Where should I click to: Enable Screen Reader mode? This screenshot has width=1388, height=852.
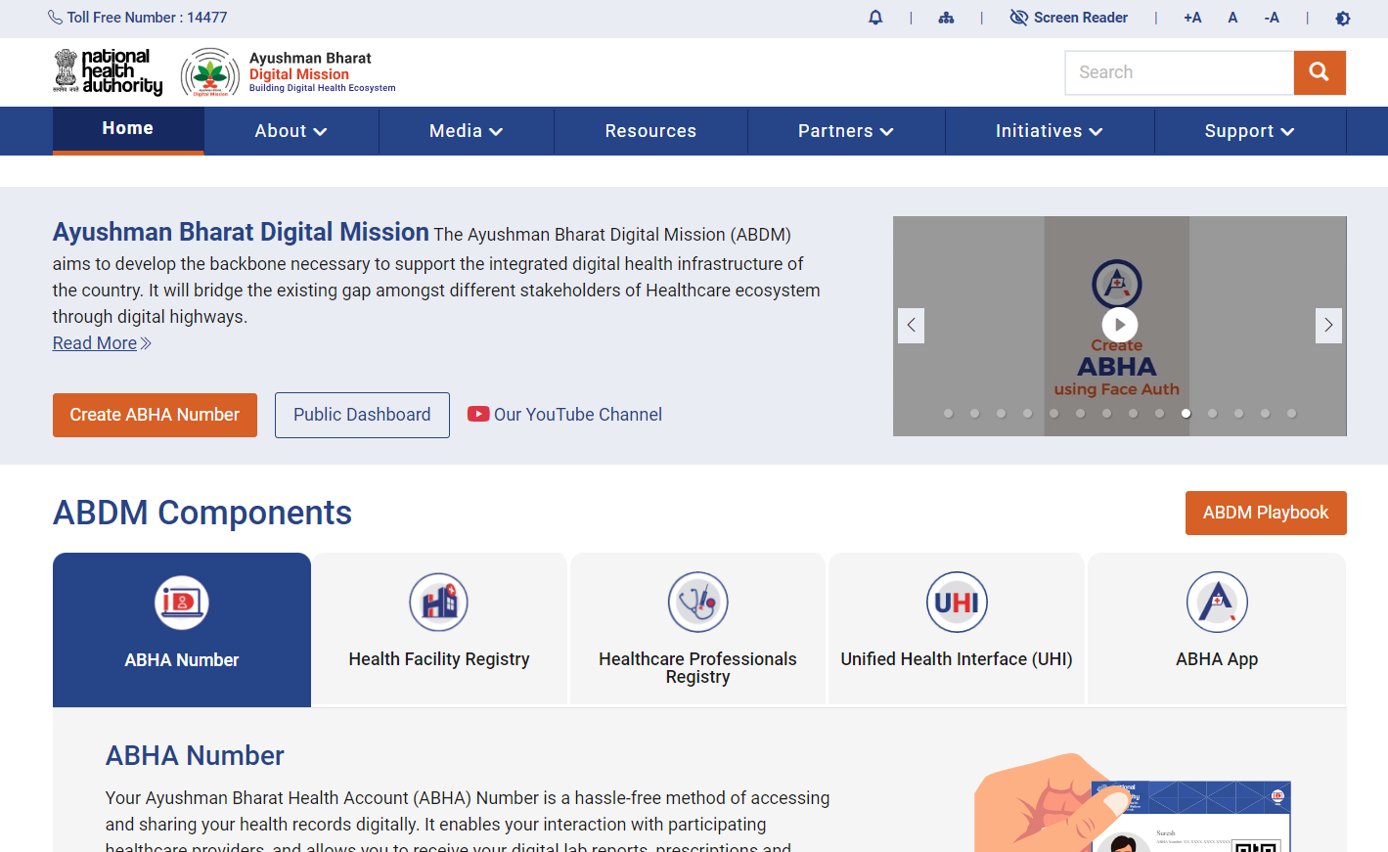[x=1069, y=18]
